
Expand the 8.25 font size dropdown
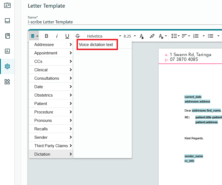[x=130, y=36]
